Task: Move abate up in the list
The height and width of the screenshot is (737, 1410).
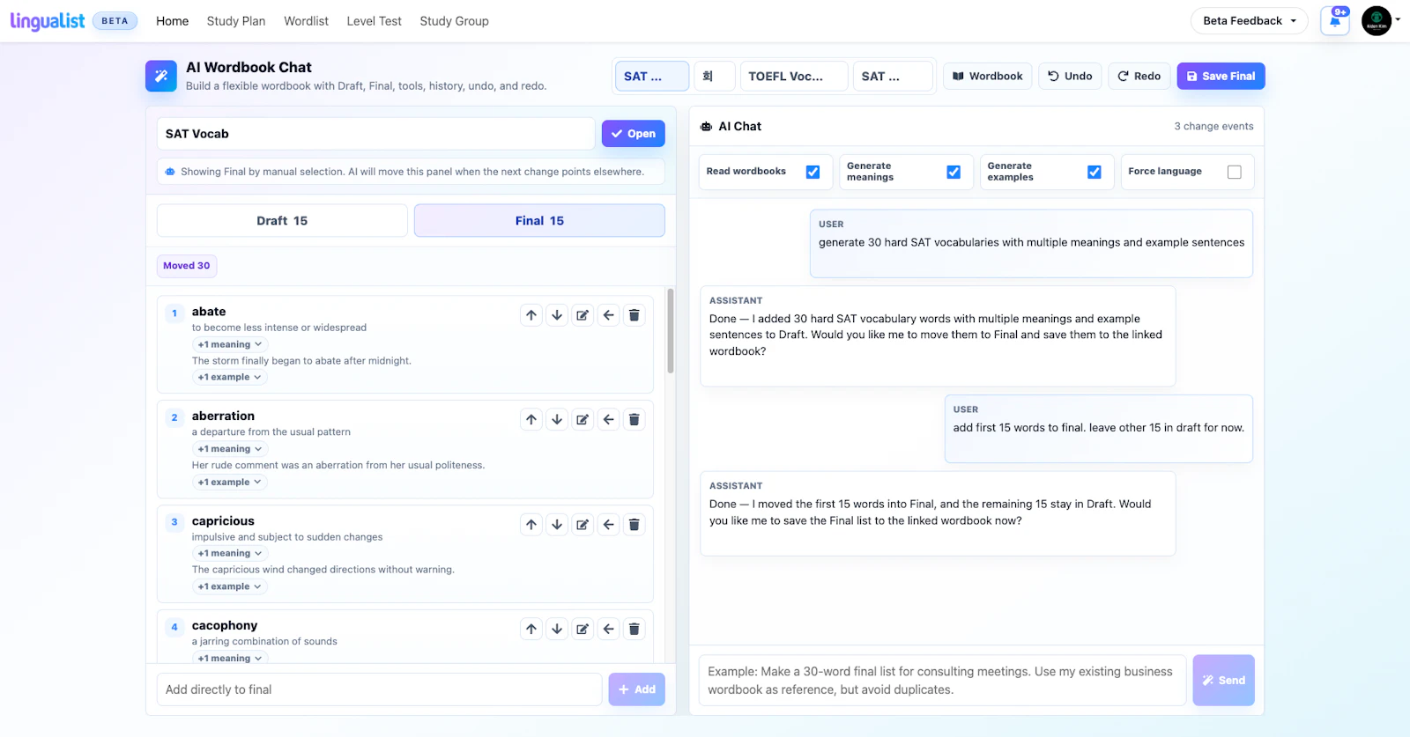Action: 531,315
